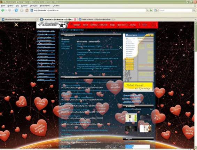This screenshot has height=150, width=197.
Task: Open Приложения in the left sidebar
Action: coord(46,71)
